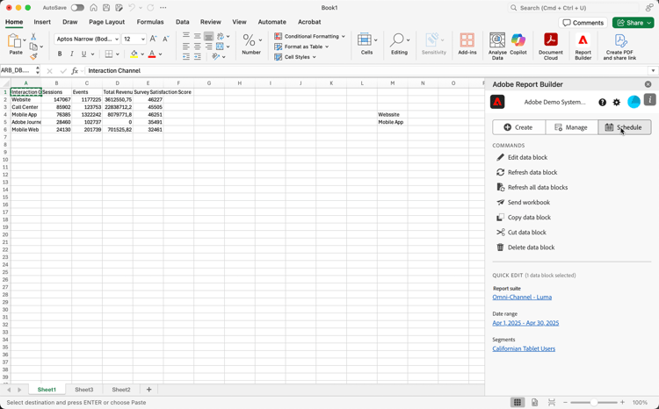The width and height of the screenshot is (659, 409).
Task: Click Refresh data block command
Action: pos(532,172)
